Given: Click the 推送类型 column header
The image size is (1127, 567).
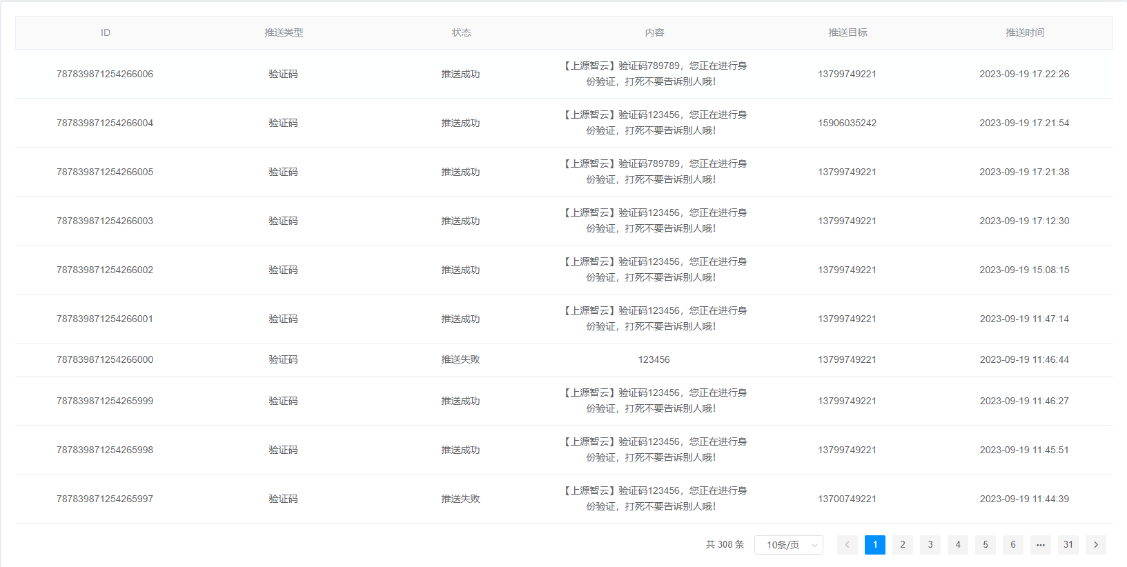Looking at the screenshot, I should (284, 32).
